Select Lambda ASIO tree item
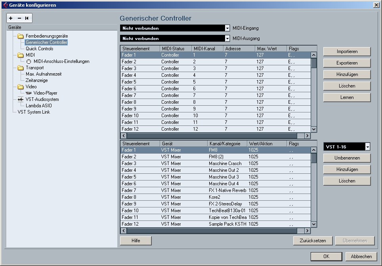This screenshot has height=266, width=382. click(x=39, y=106)
